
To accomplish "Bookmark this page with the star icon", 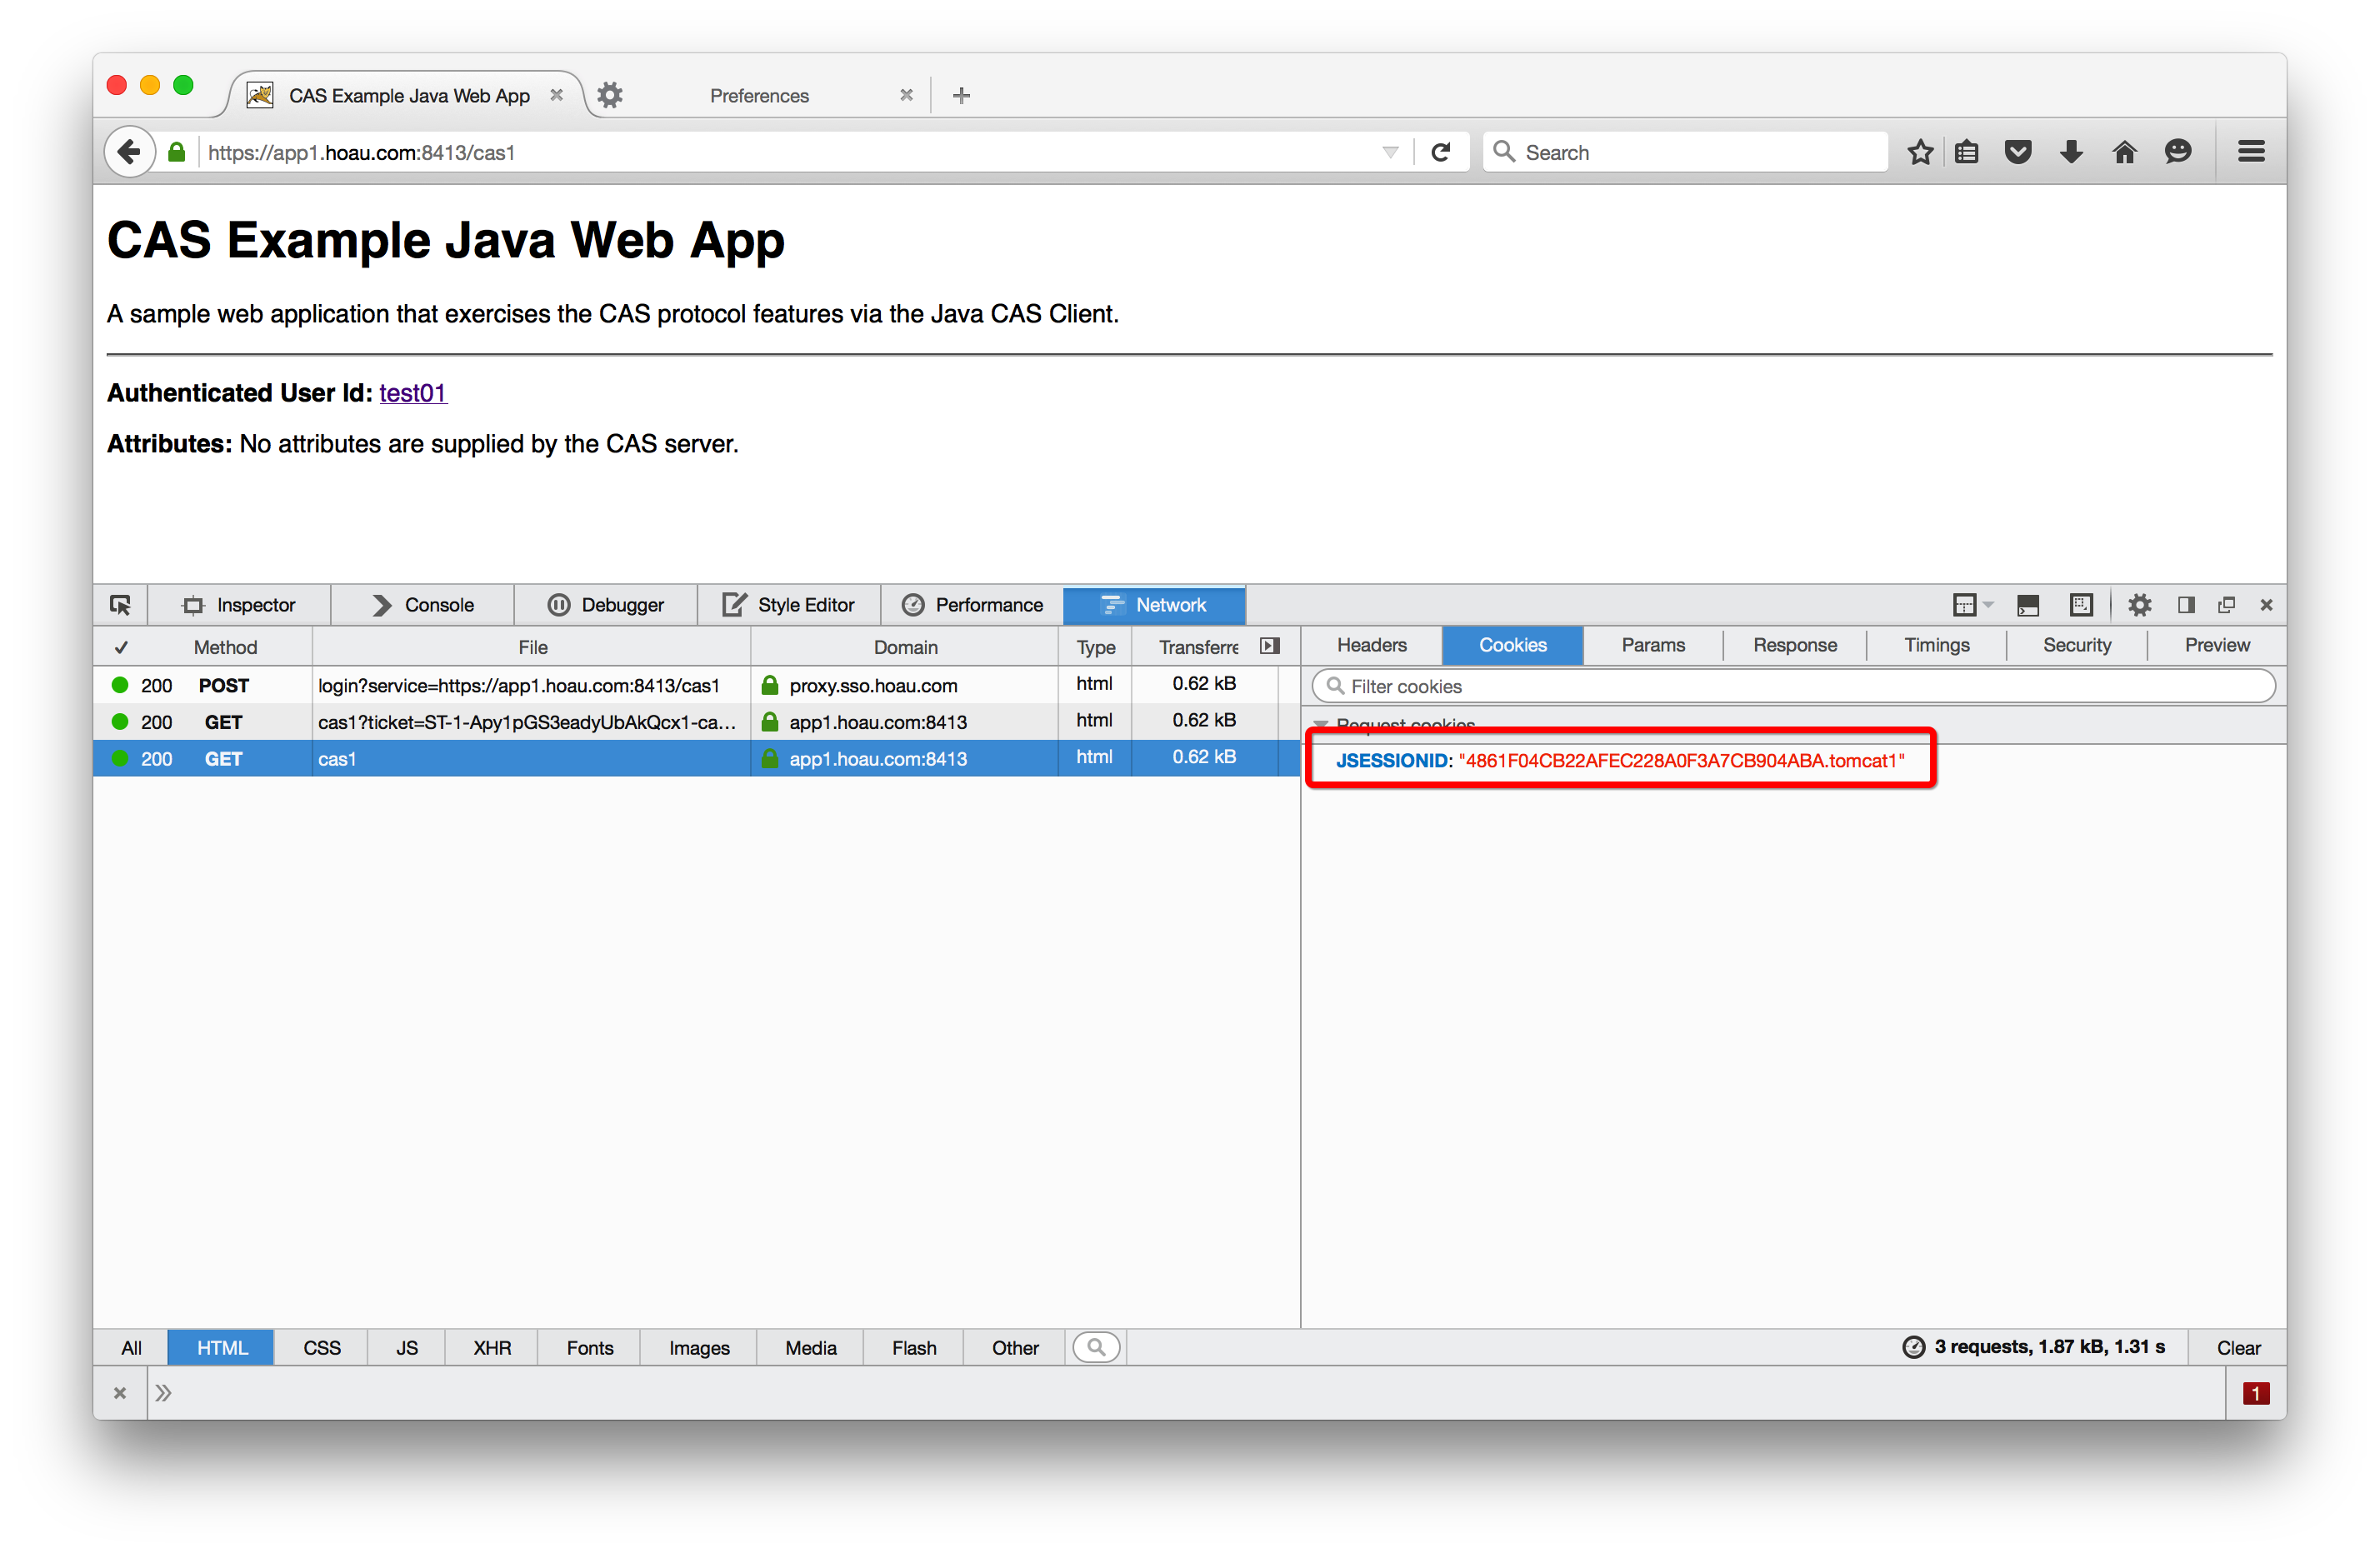I will click(x=1919, y=152).
